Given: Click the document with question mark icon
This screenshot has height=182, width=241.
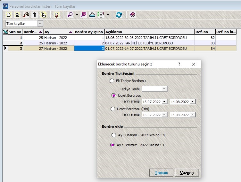Looking at the screenshot, I should (56, 15).
